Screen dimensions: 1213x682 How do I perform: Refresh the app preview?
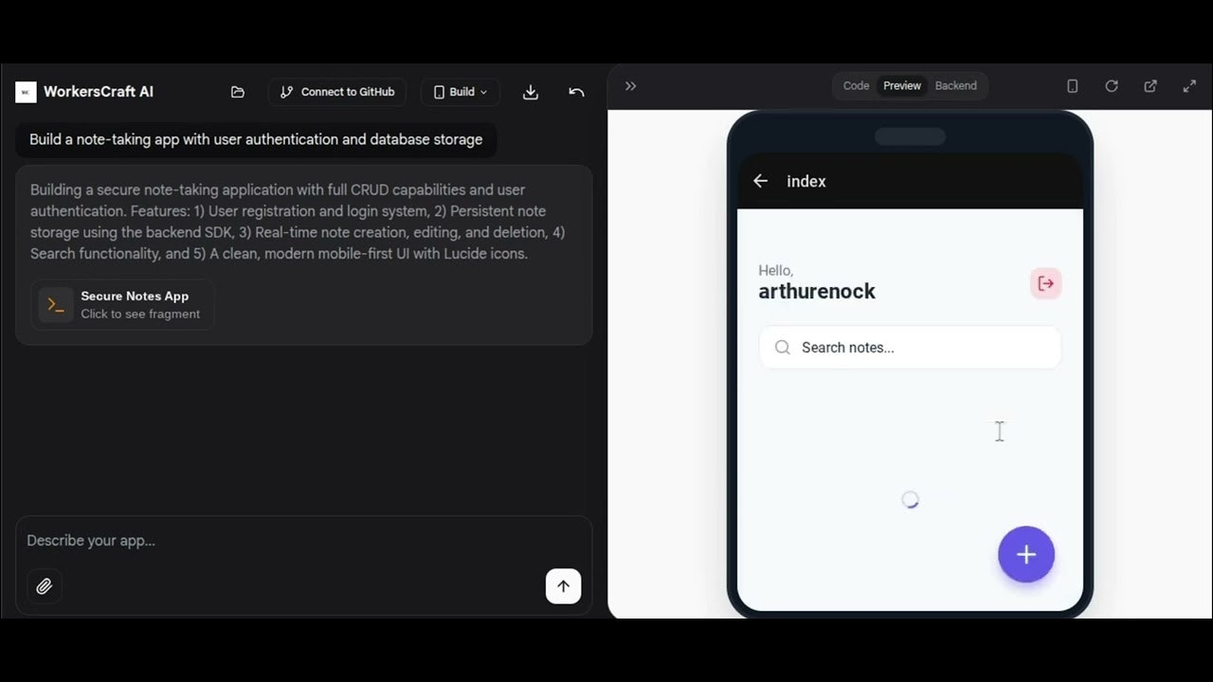(x=1111, y=85)
